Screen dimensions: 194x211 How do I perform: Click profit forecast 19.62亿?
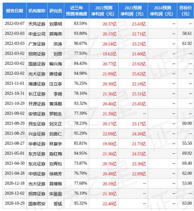tap(110, 54)
